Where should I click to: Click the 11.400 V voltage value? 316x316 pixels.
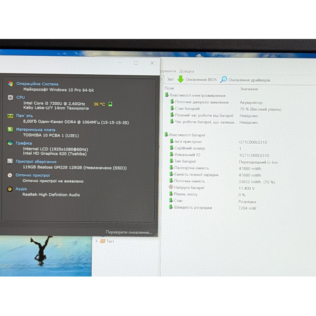(246, 189)
